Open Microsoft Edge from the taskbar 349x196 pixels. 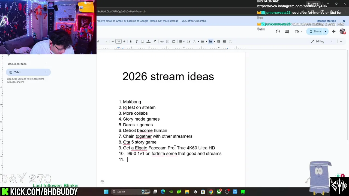pos(163,192)
